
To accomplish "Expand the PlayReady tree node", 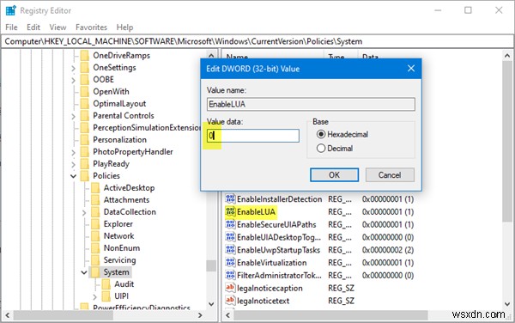I will coord(73,164).
